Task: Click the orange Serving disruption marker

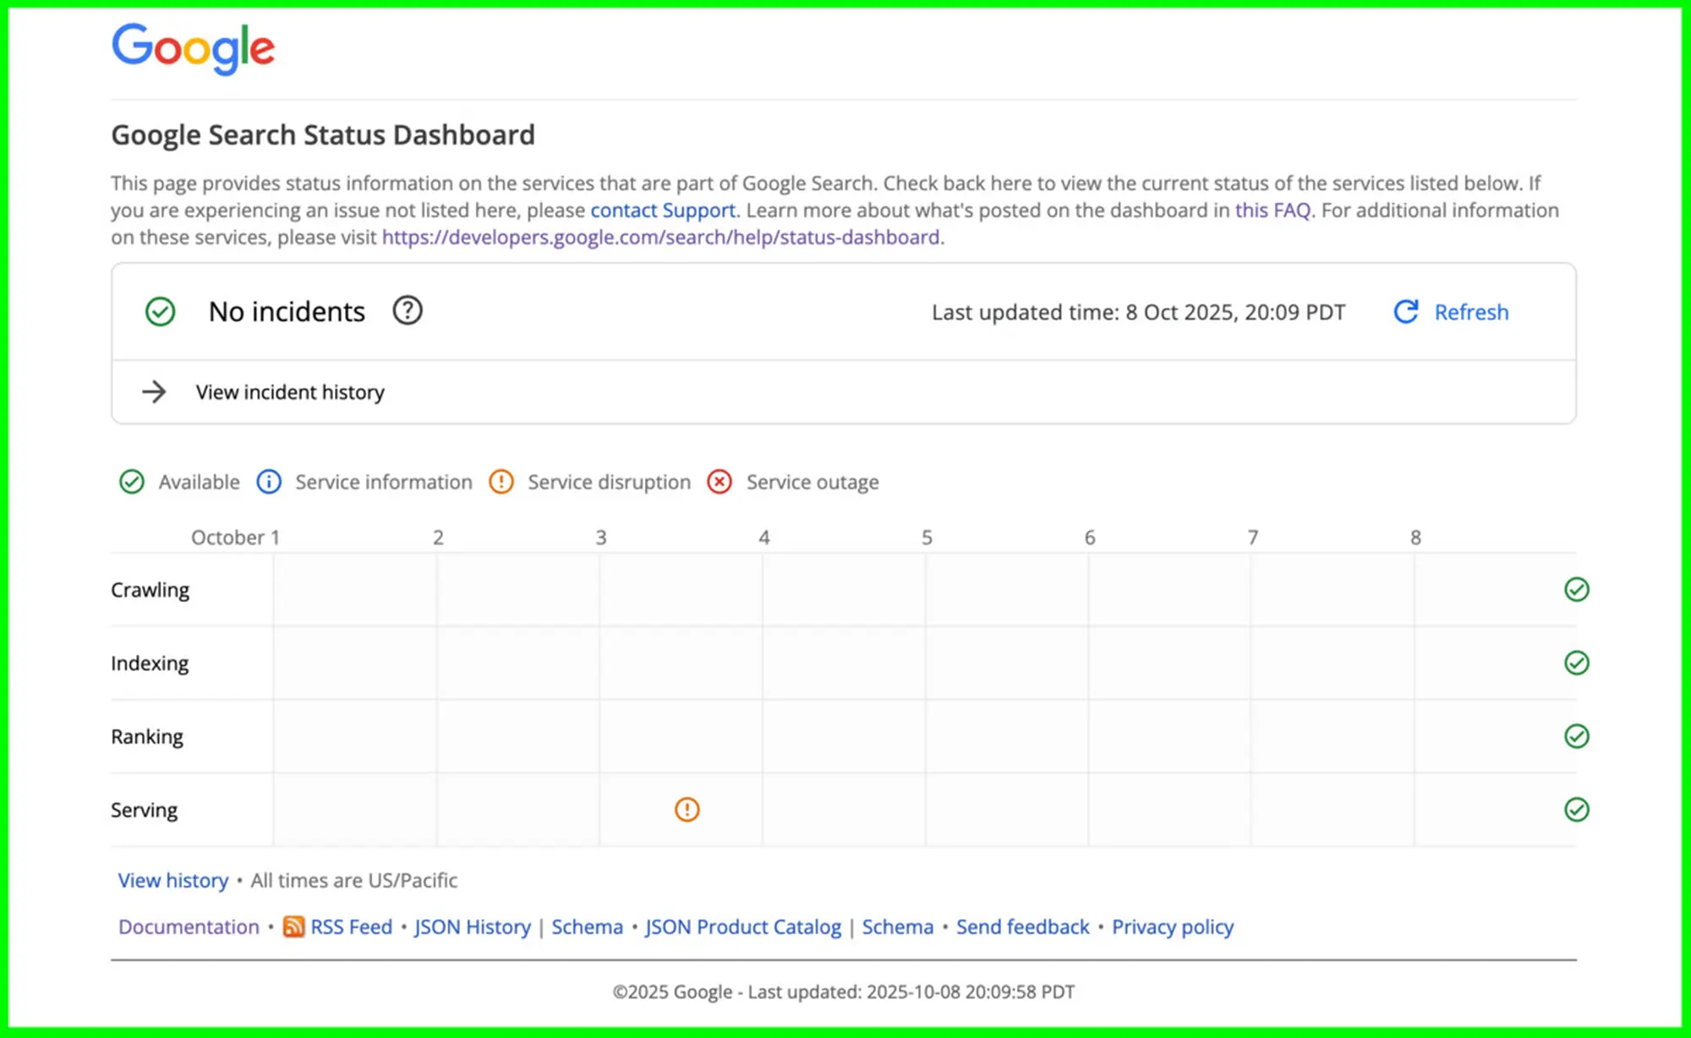Action: pos(687,810)
